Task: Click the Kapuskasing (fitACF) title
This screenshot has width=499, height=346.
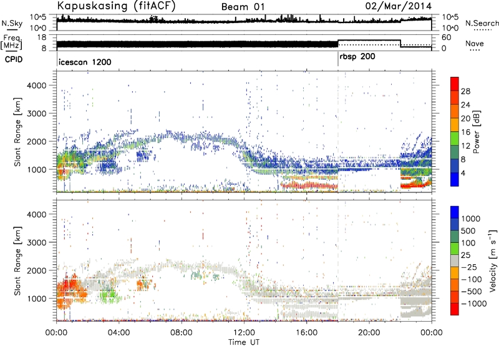Action: 116,6
